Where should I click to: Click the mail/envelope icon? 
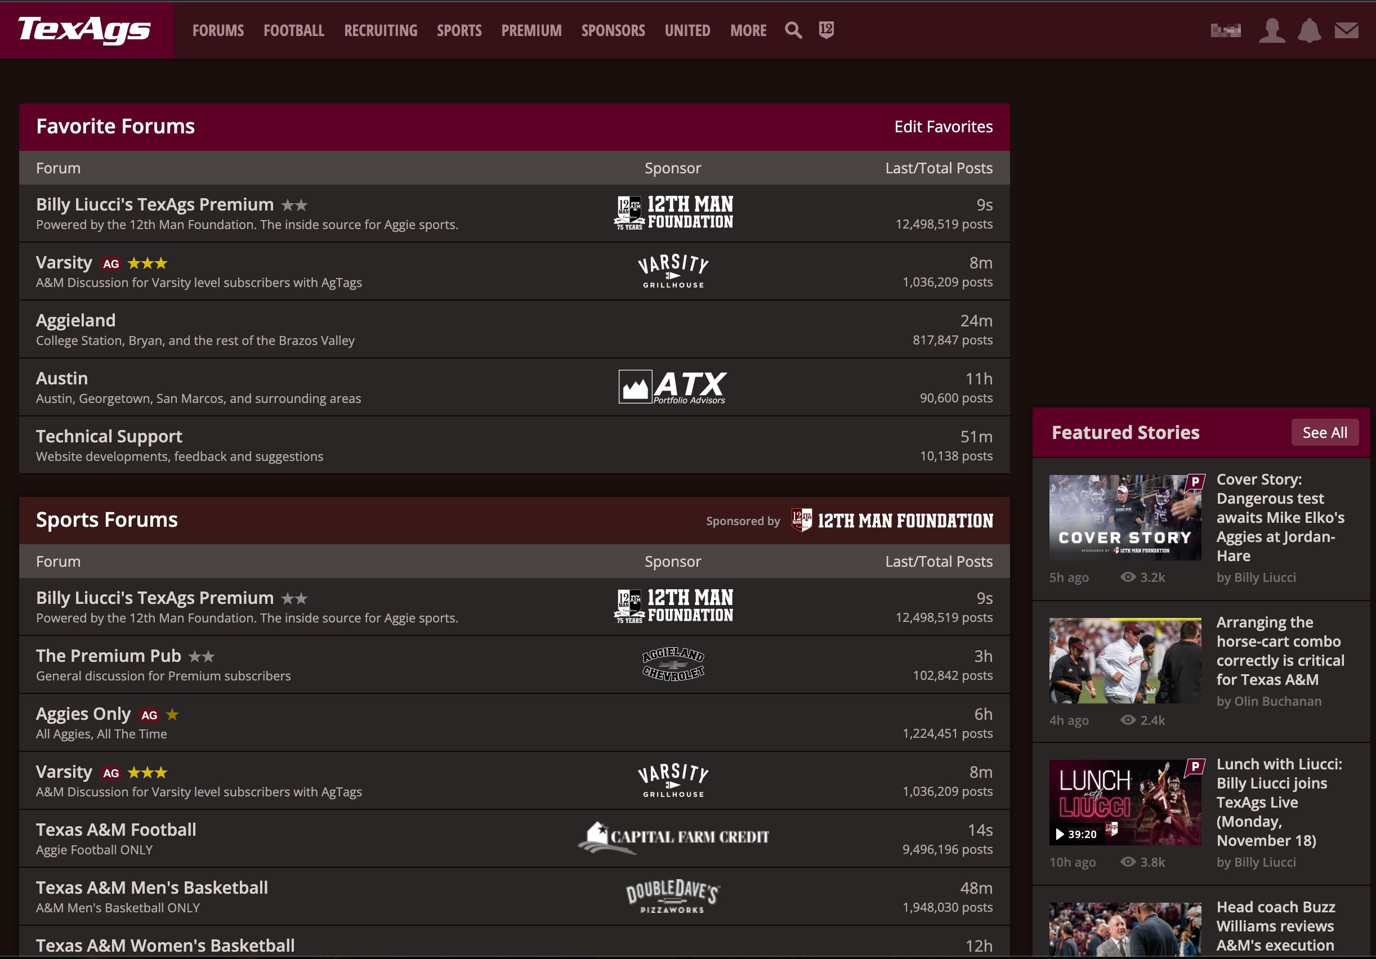pyautogui.click(x=1346, y=30)
